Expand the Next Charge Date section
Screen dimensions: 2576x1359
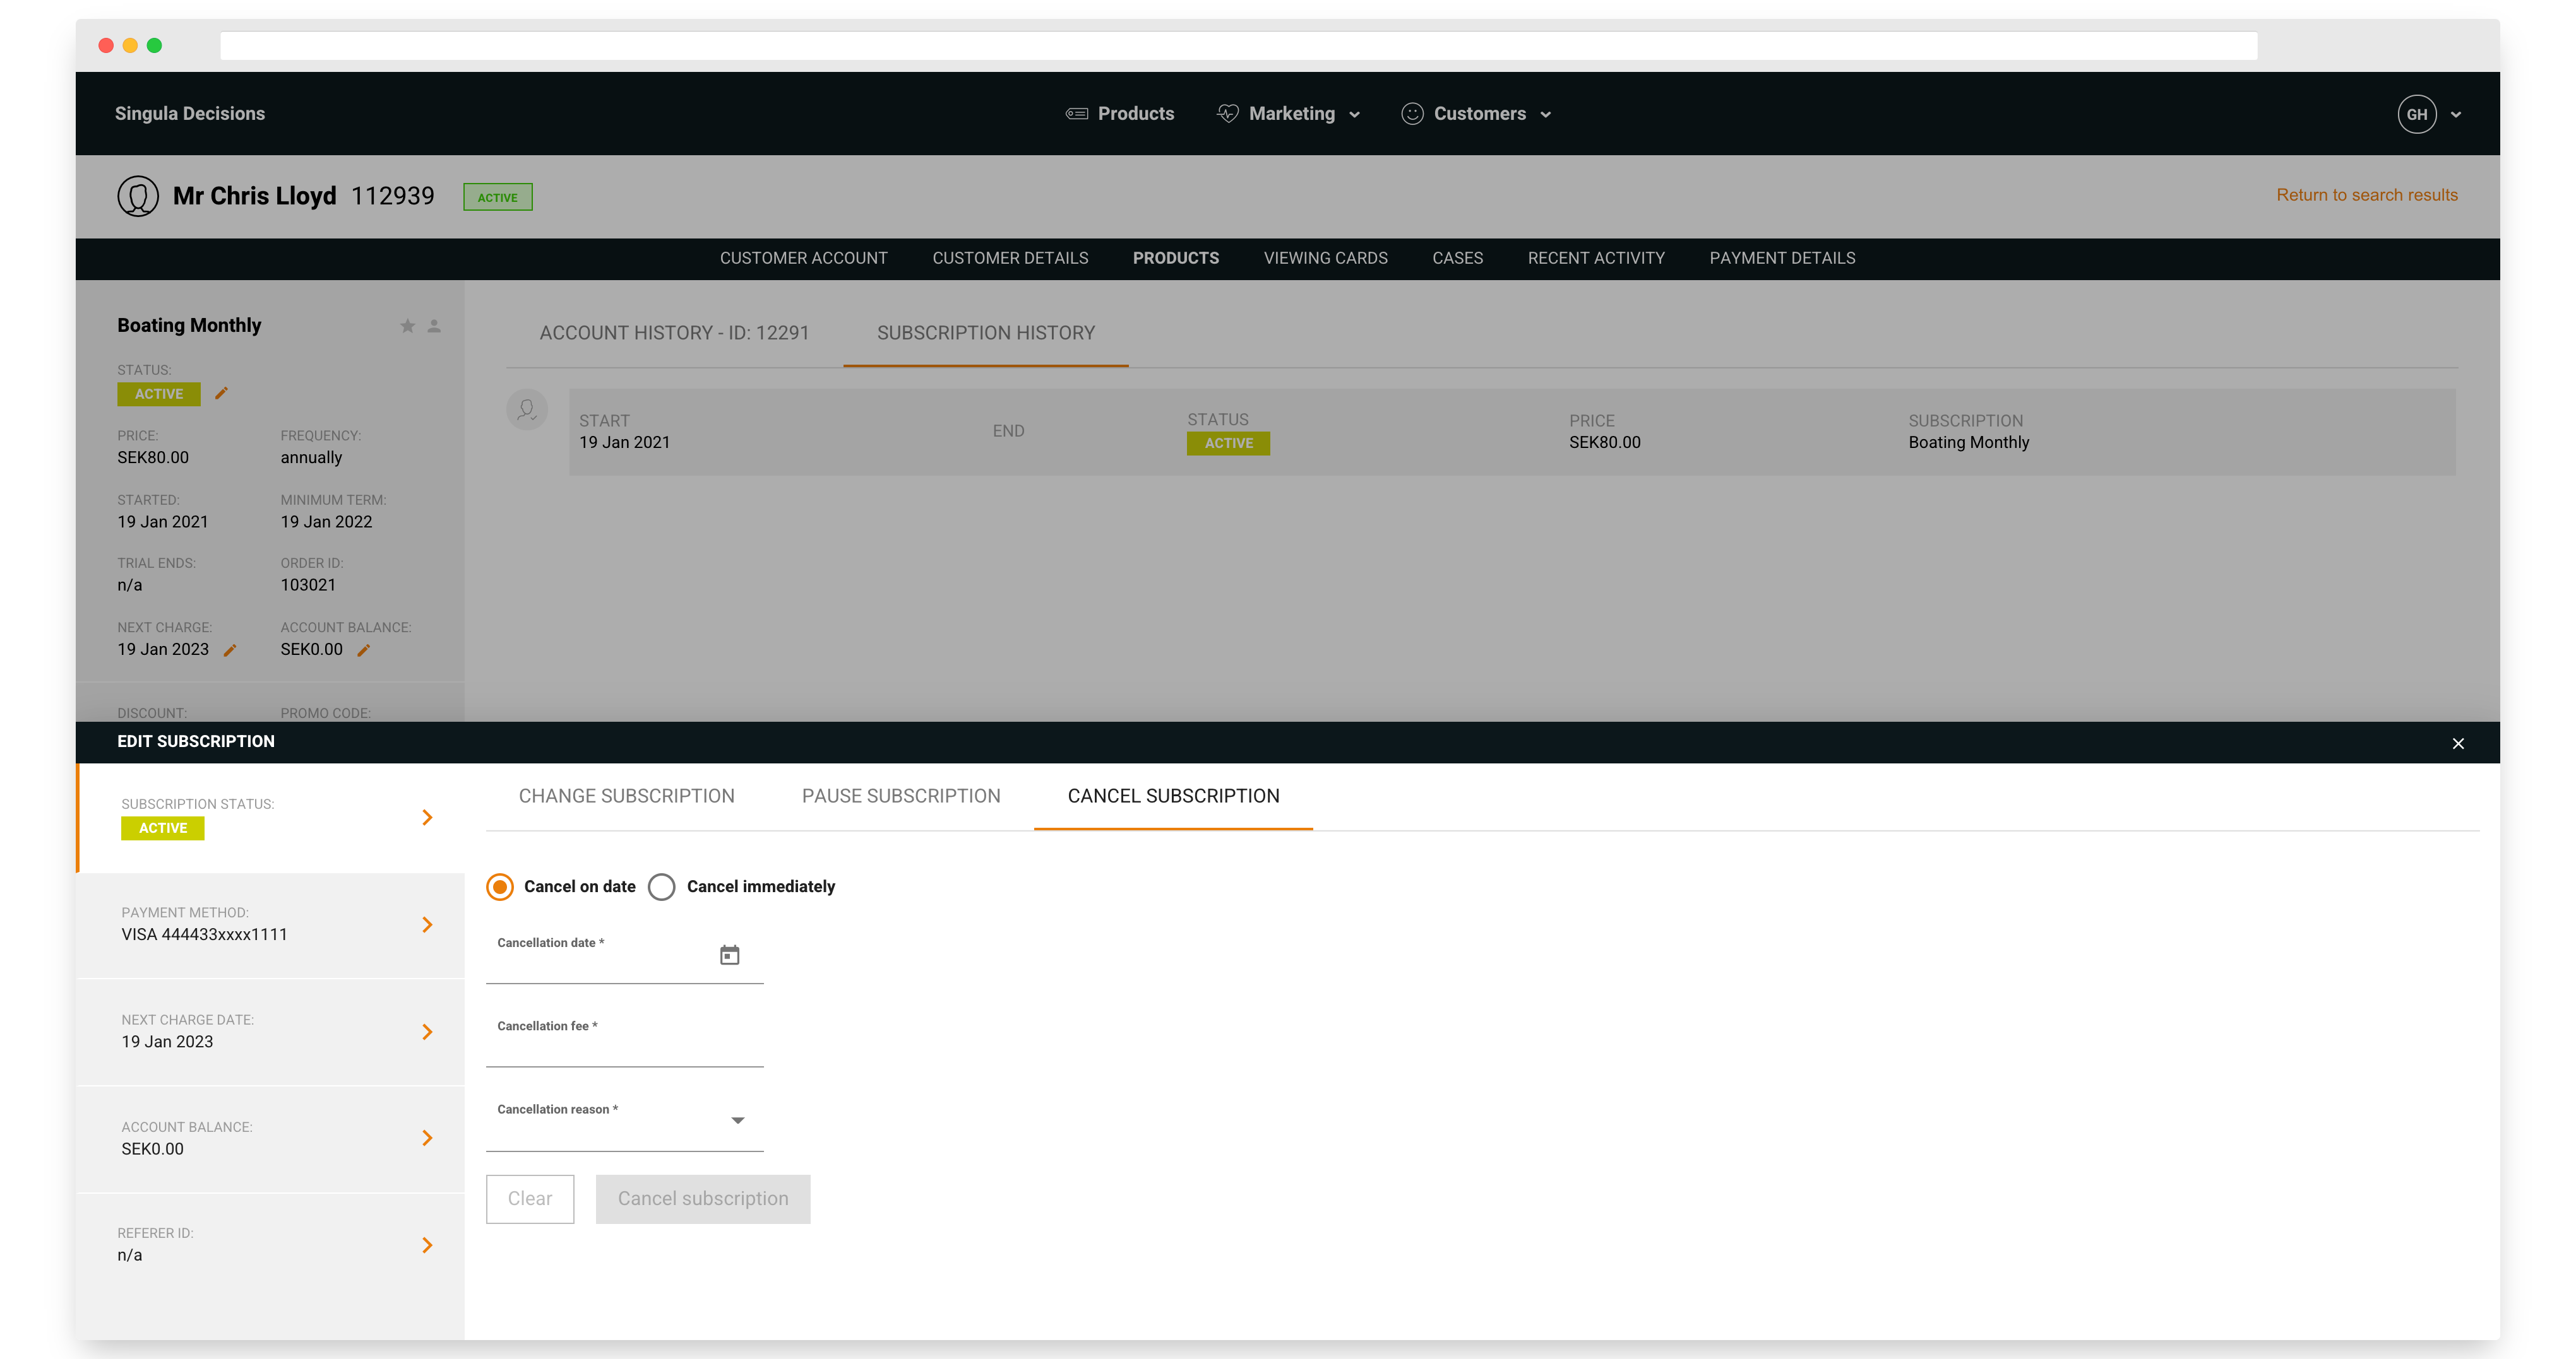(x=427, y=1032)
